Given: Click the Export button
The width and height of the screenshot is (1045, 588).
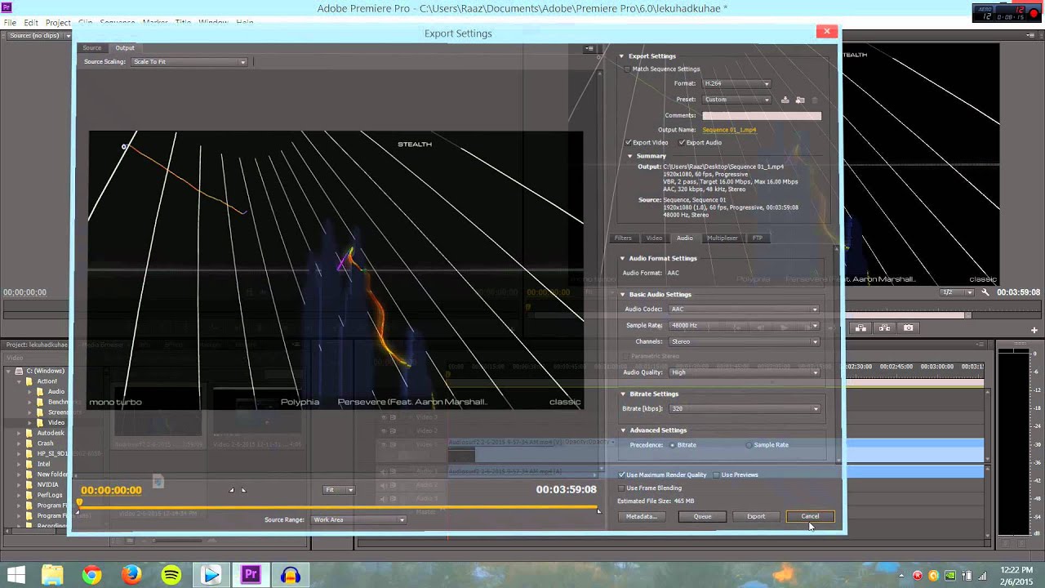Looking at the screenshot, I should coord(756,516).
